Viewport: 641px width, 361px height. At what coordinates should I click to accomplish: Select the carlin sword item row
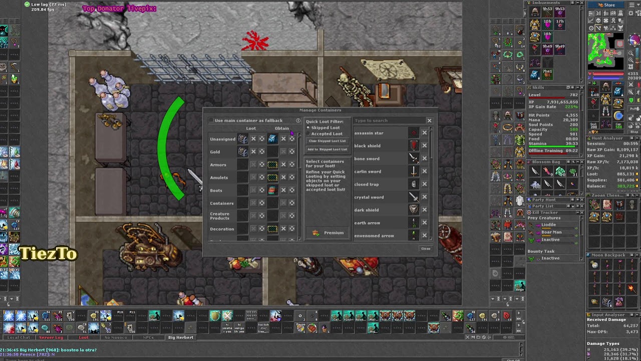coord(386,171)
